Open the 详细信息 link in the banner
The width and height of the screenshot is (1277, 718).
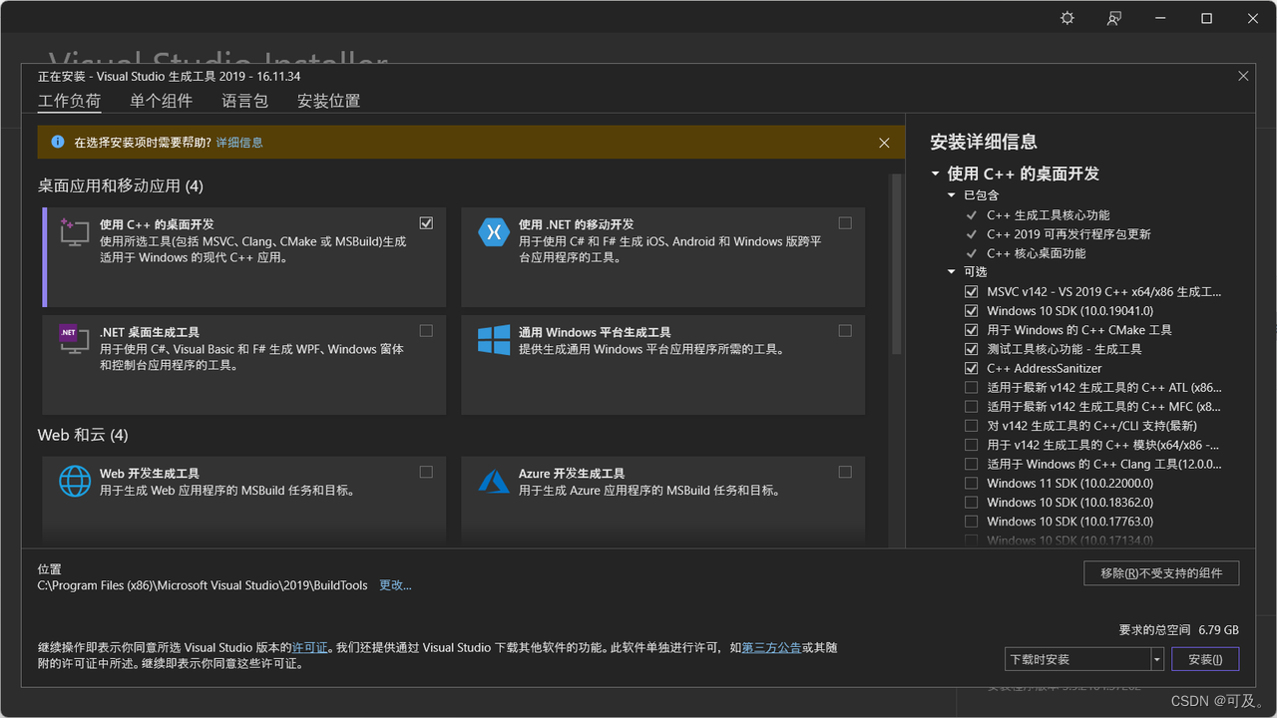point(239,143)
